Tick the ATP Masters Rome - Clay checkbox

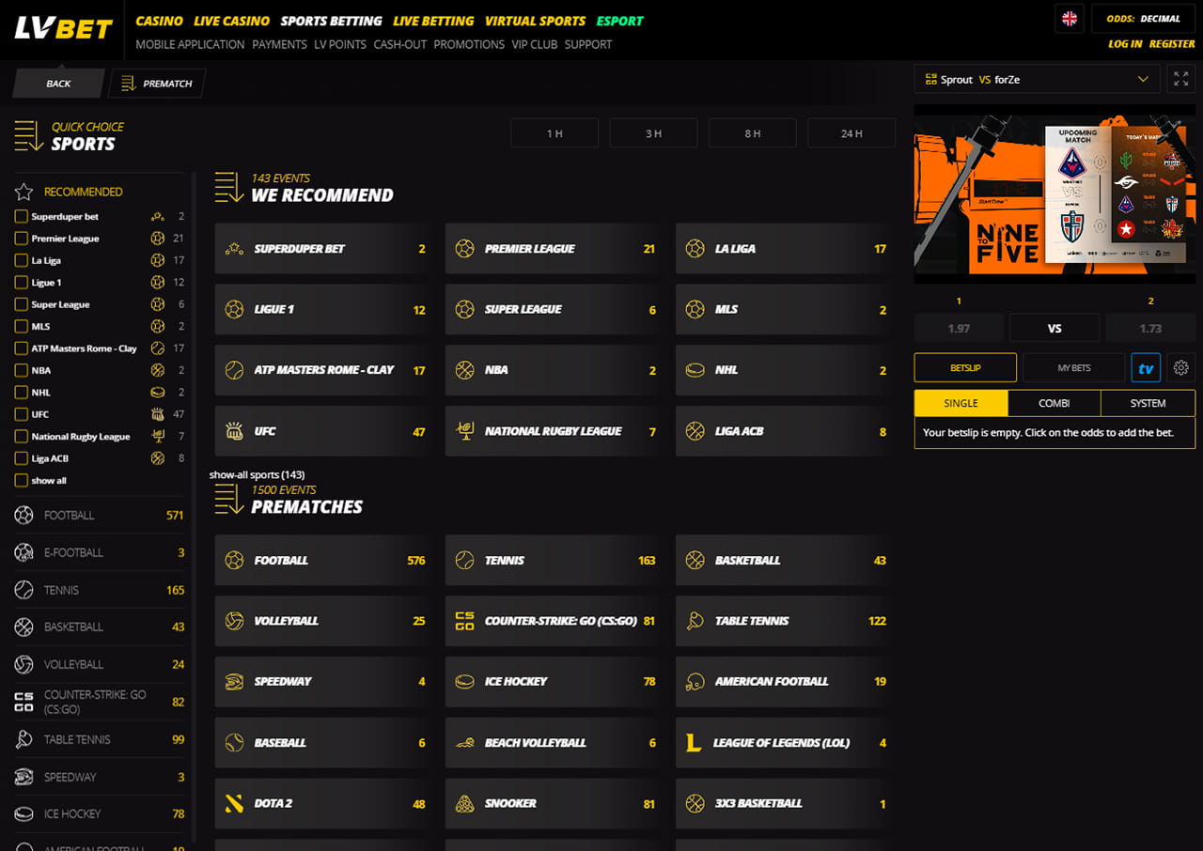pyautogui.click(x=22, y=348)
